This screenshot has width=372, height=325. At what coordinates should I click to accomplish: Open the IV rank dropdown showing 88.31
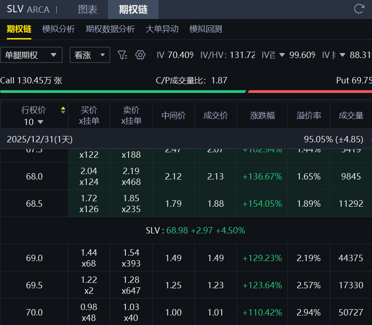[342, 55]
